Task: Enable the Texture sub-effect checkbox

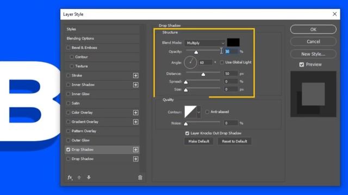Action: point(72,66)
